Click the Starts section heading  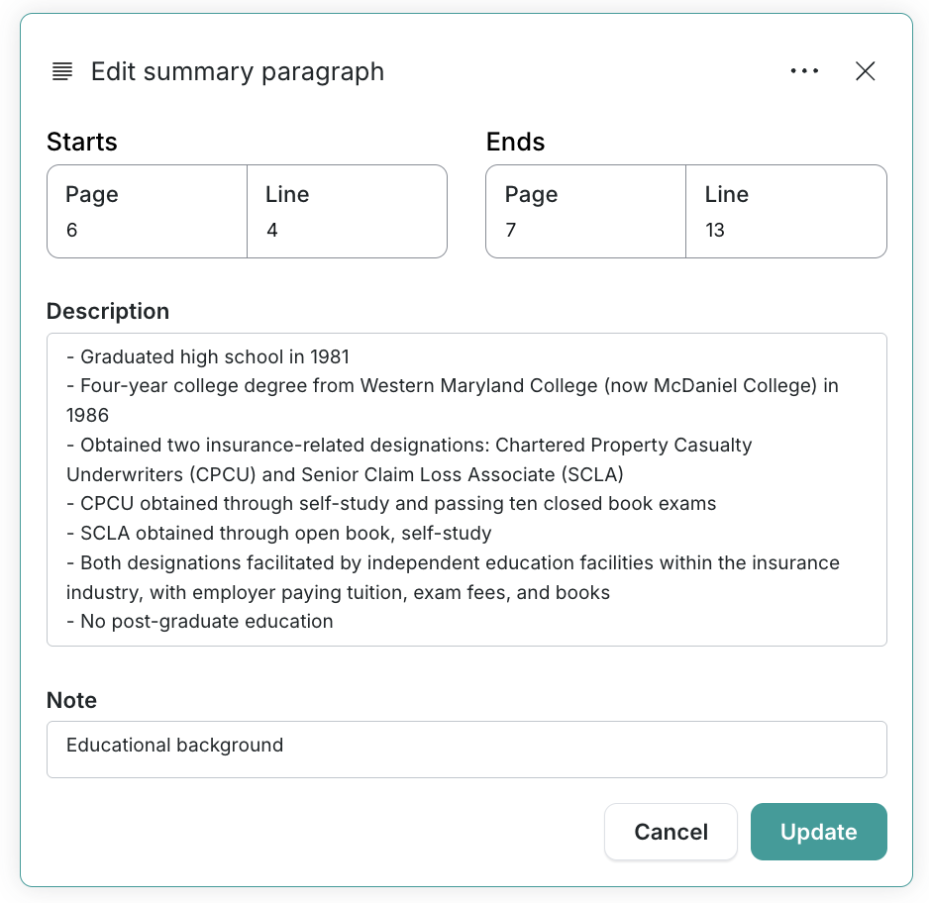81,143
